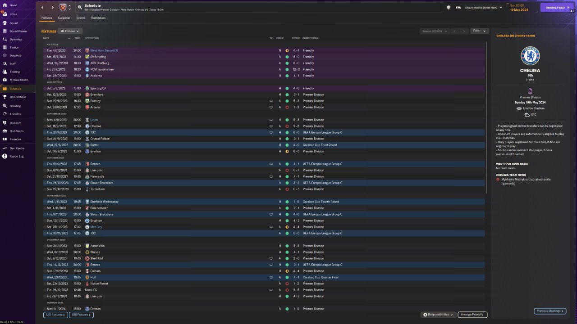Click the West Ham crest in top bar

63,8
